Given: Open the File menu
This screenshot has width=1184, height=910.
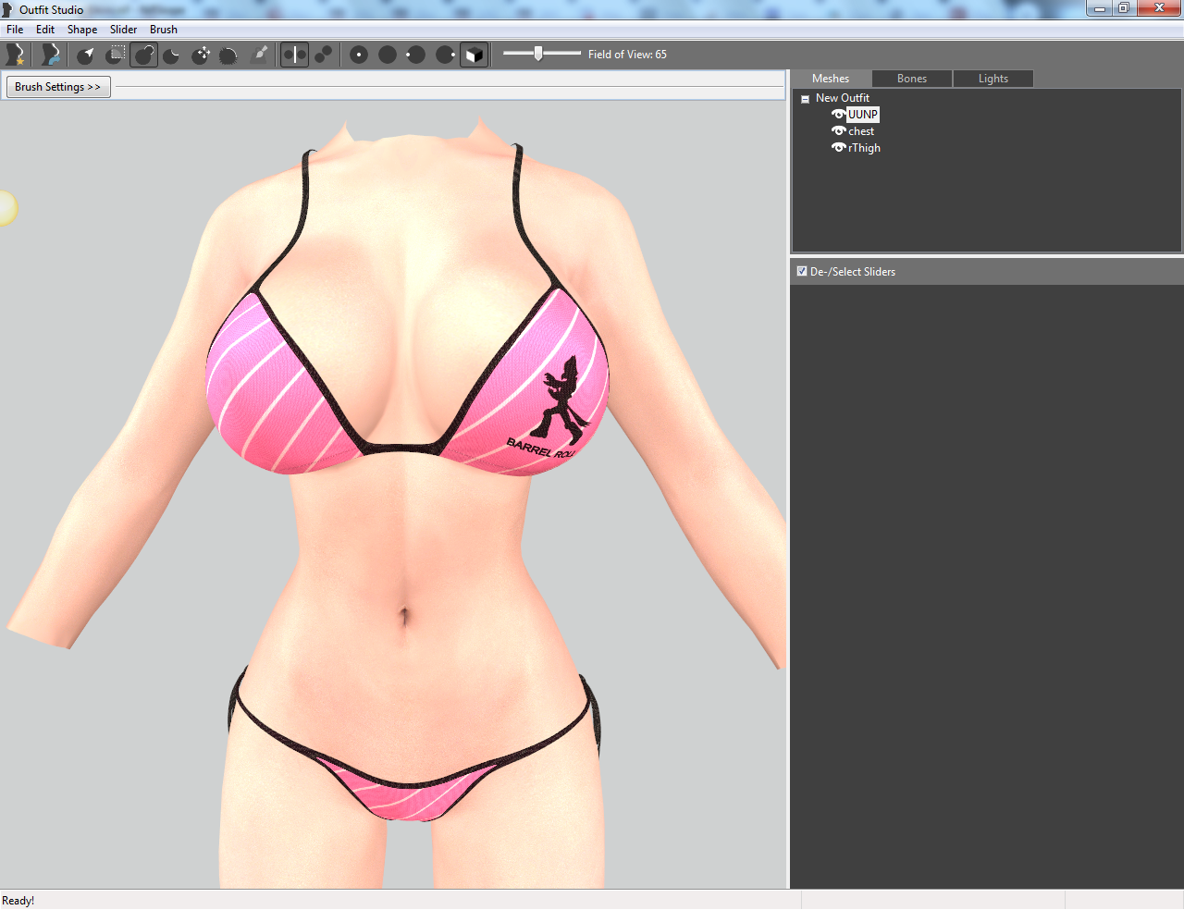Looking at the screenshot, I should tap(15, 30).
